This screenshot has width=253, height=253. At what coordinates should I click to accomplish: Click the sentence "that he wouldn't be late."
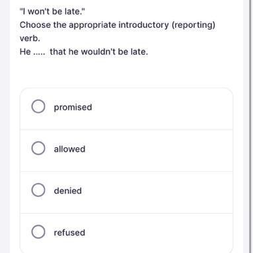99,52
